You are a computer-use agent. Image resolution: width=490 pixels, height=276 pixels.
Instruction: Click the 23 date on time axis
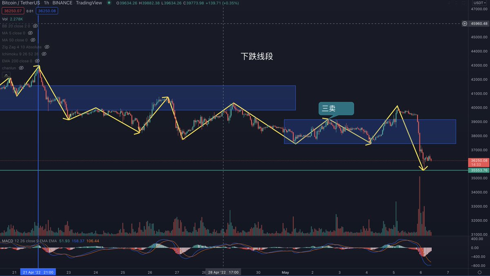tap(68, 272)
